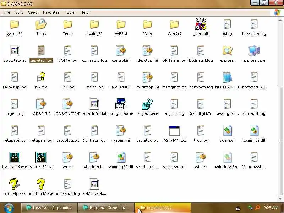Click the E:\WINDOWS taskbar button
Image resolution: width=284 pixels, height=213 pixels.
point(163,208)
